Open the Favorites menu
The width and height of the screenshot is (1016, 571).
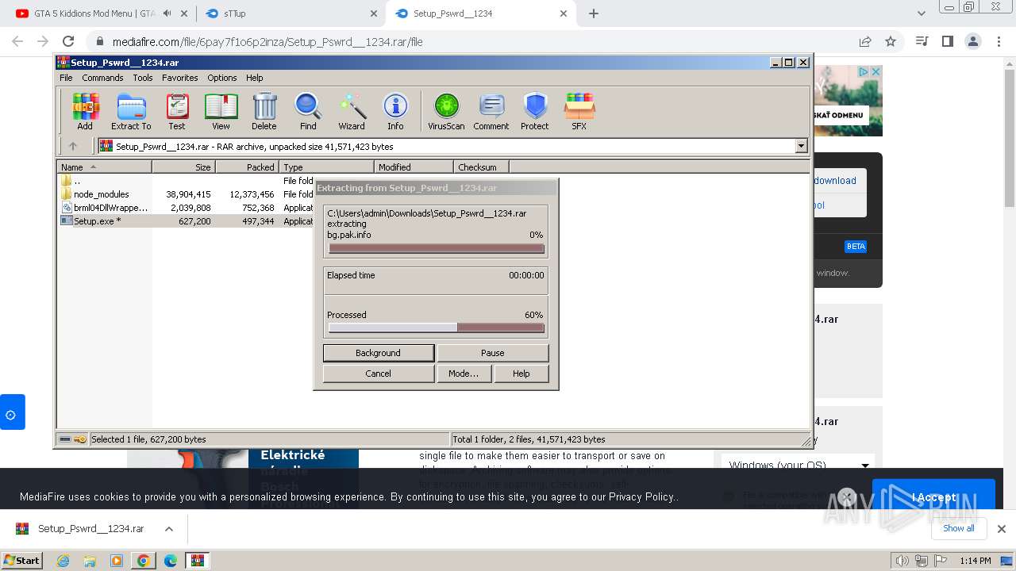click(x=180, y=78)
